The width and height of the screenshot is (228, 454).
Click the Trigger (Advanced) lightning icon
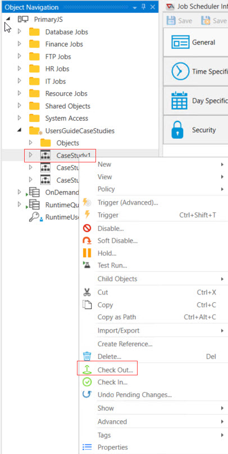[x=87, y=202]
